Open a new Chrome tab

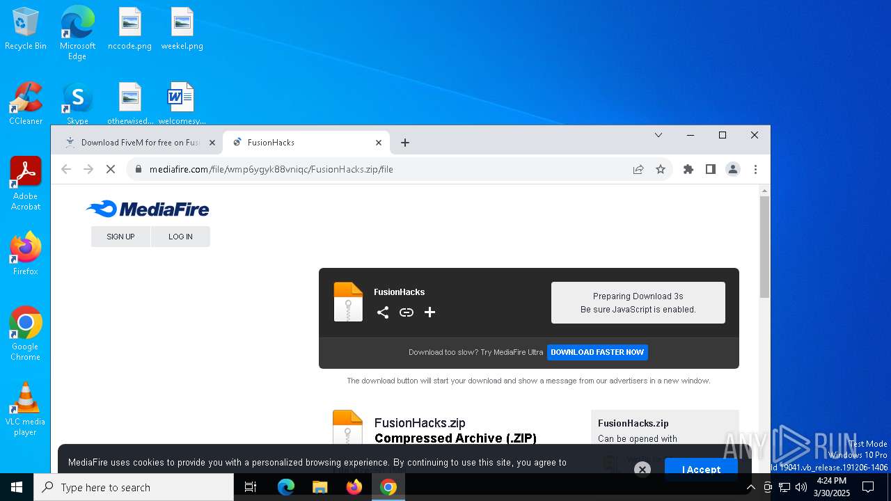[x=405, y=143]
